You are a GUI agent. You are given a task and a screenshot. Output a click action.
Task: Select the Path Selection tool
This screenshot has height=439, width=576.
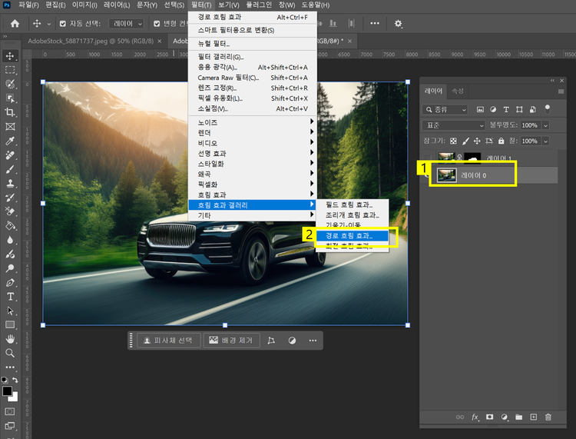coord(10,311)
